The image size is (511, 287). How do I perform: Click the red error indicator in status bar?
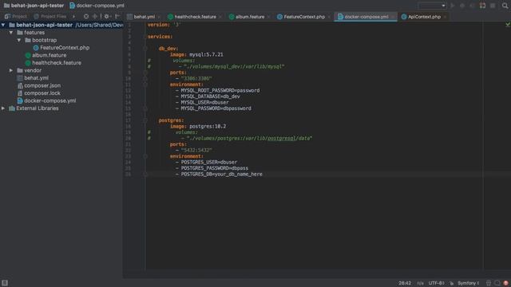[505, 283]
